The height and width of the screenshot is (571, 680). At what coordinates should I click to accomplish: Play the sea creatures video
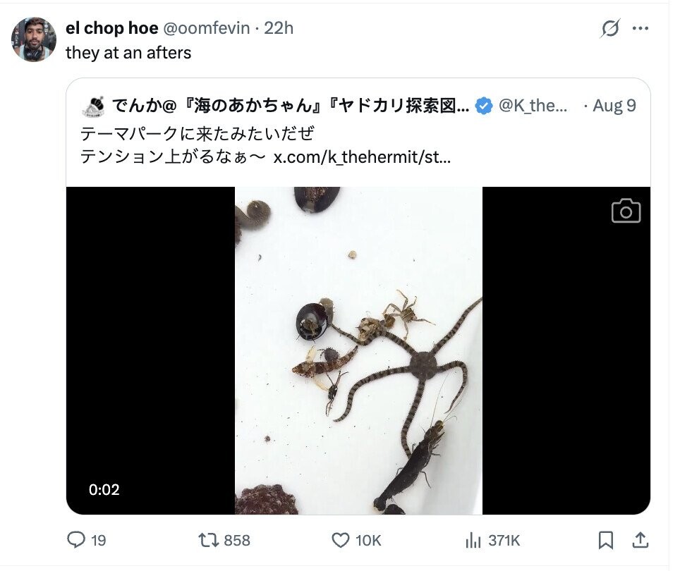point(358,350)
